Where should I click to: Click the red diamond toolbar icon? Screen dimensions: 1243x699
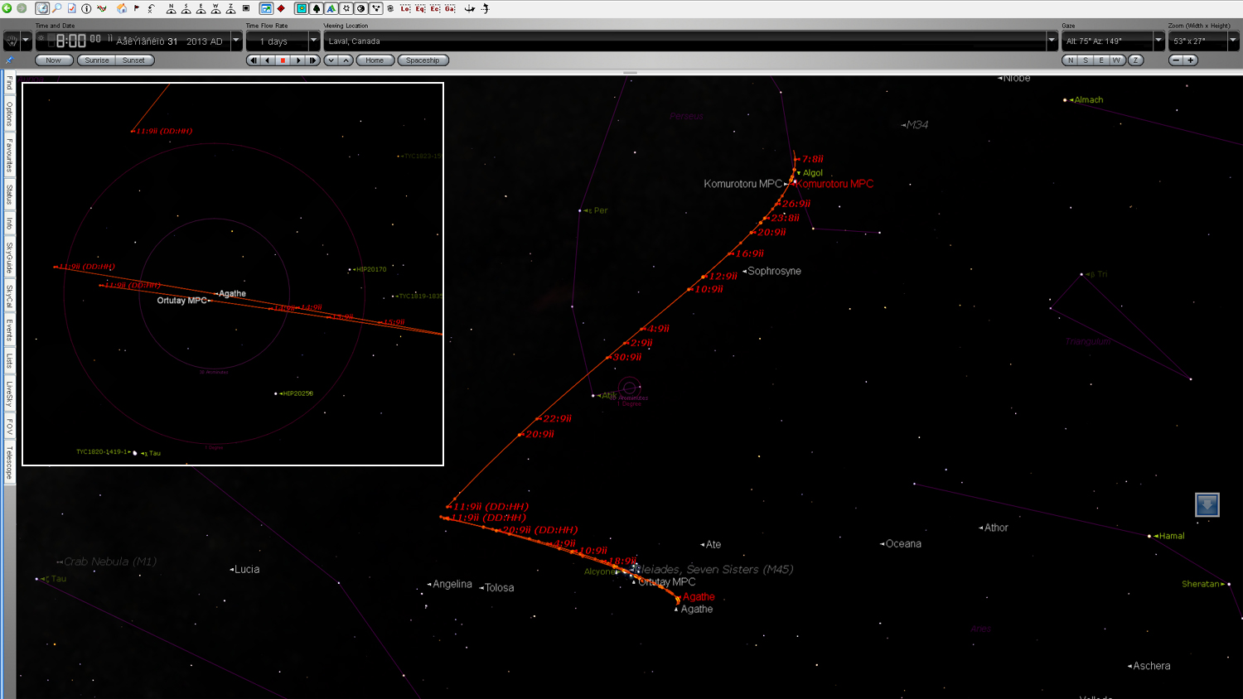(x=281, y=8)
